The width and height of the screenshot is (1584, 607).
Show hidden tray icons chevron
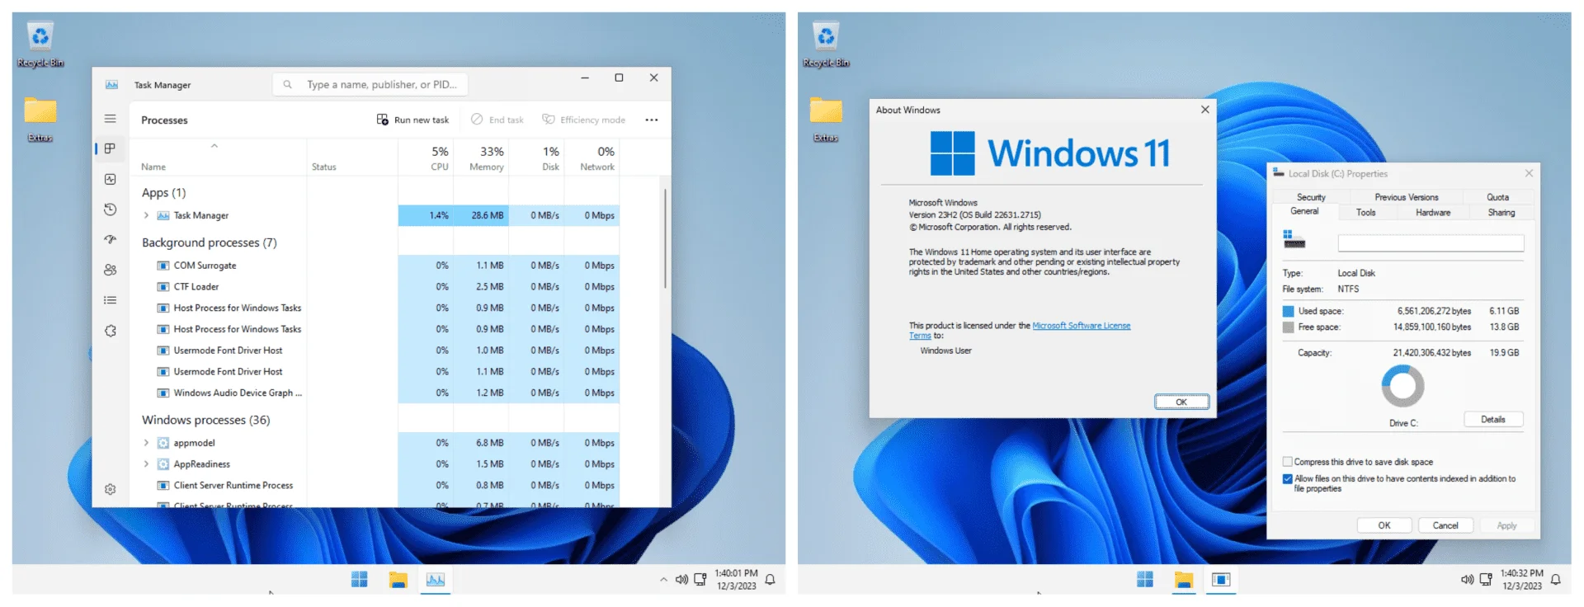pyautogui.click(x=663, y=580)
